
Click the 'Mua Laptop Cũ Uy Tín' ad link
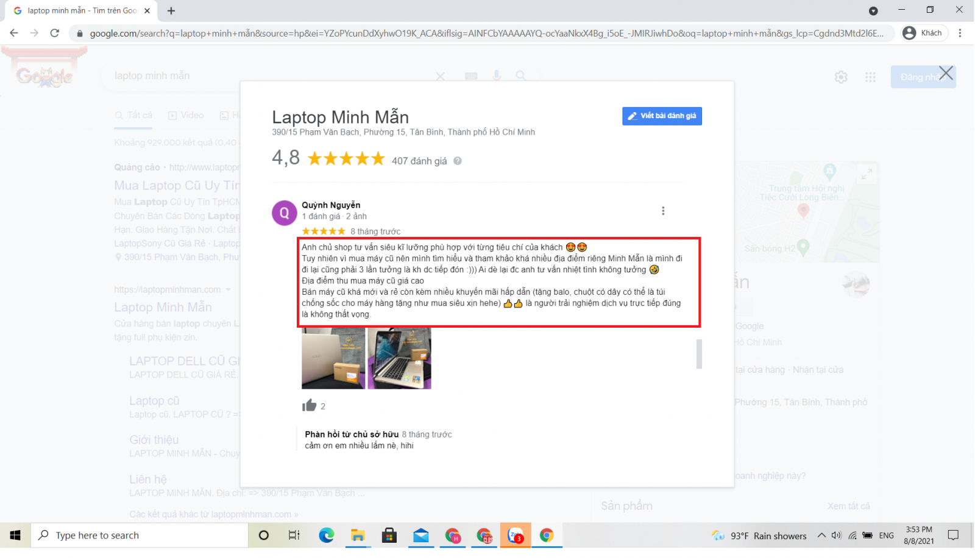point(177,185)
